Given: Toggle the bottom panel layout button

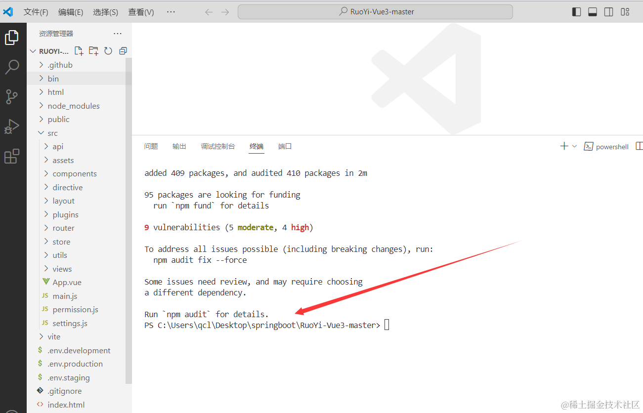Looking at the screenshot, I should point(593,12).
